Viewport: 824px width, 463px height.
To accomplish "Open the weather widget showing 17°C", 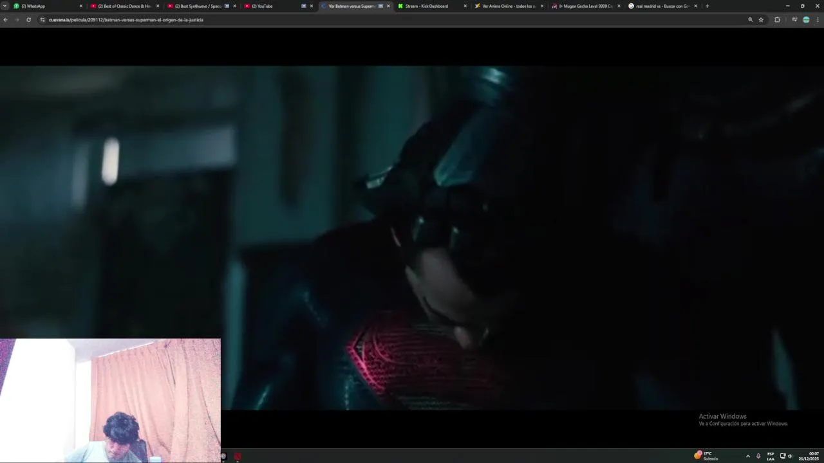I will pyautogui.click(x=706, y=456).
